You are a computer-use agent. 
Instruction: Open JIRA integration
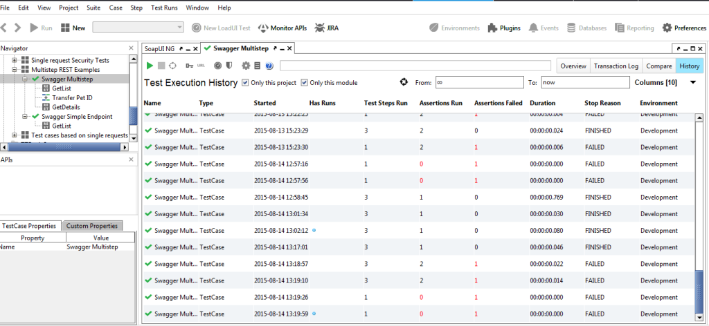coord(327,28)
